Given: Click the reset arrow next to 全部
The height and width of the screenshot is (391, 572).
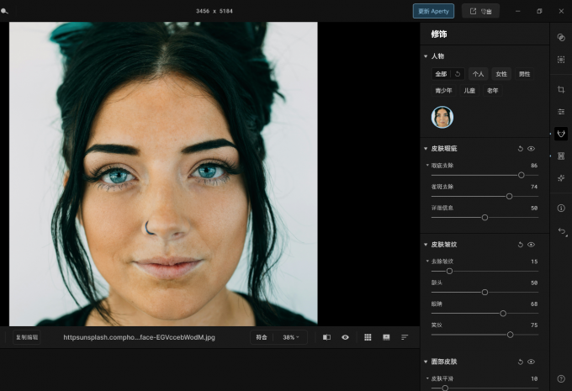Looking at the screenshot, I should (458, 74).
